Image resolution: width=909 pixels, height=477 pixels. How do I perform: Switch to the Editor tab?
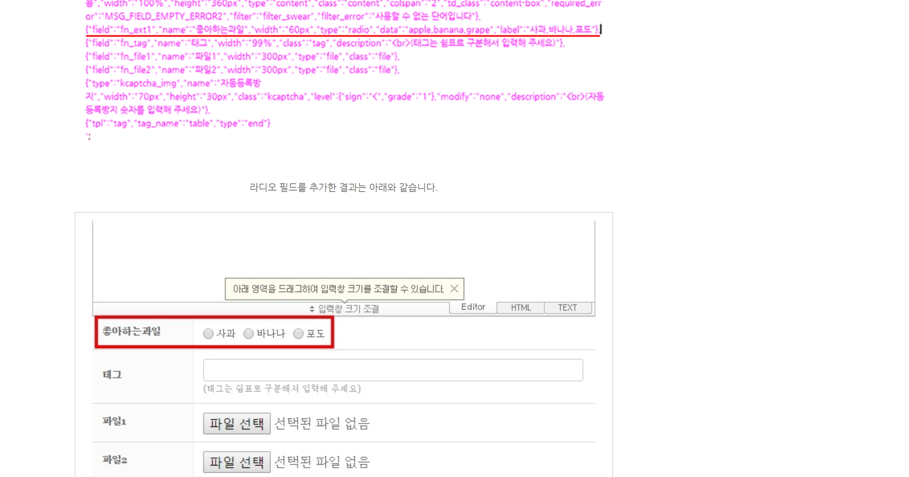tap(473, 307)
